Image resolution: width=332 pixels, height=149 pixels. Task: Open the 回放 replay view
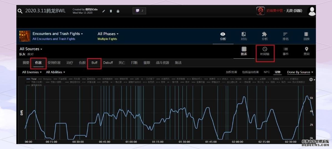pos(306,36)
